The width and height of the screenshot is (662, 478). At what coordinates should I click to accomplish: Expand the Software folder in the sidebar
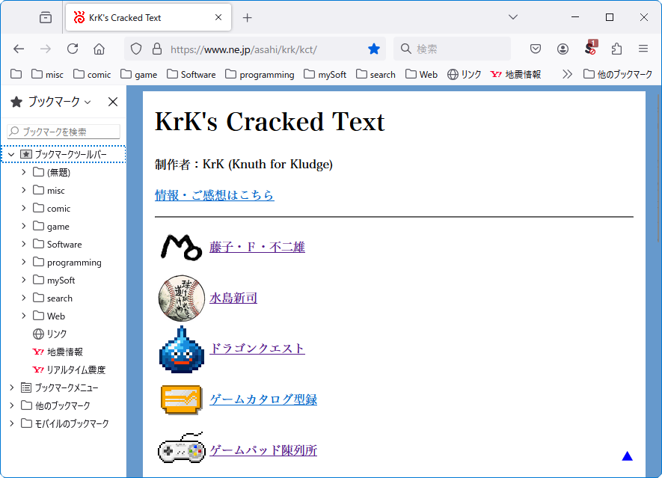click(24, 244)
